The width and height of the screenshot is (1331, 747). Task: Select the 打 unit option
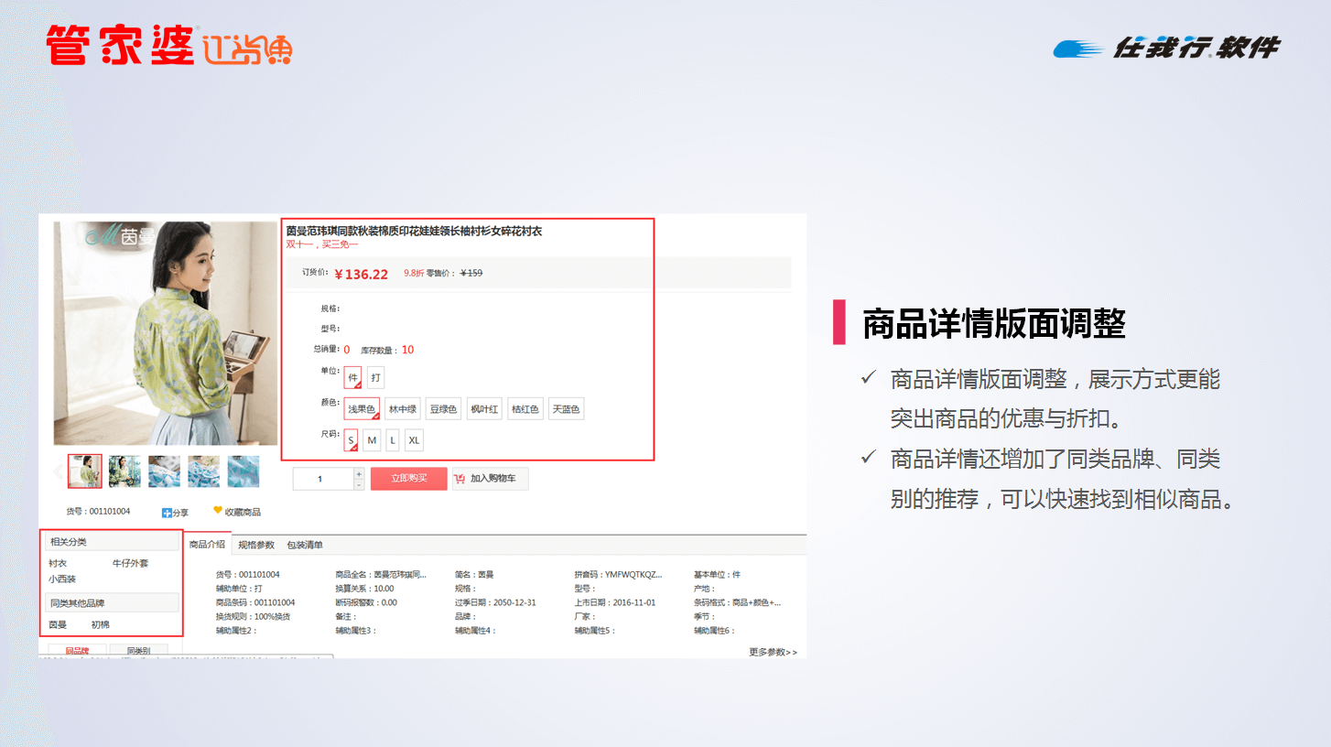click(x=376, y=378)
